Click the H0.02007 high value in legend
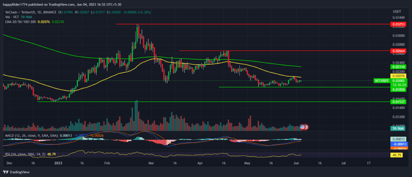Screen dimensions: 412x177 tap(82, 12)
